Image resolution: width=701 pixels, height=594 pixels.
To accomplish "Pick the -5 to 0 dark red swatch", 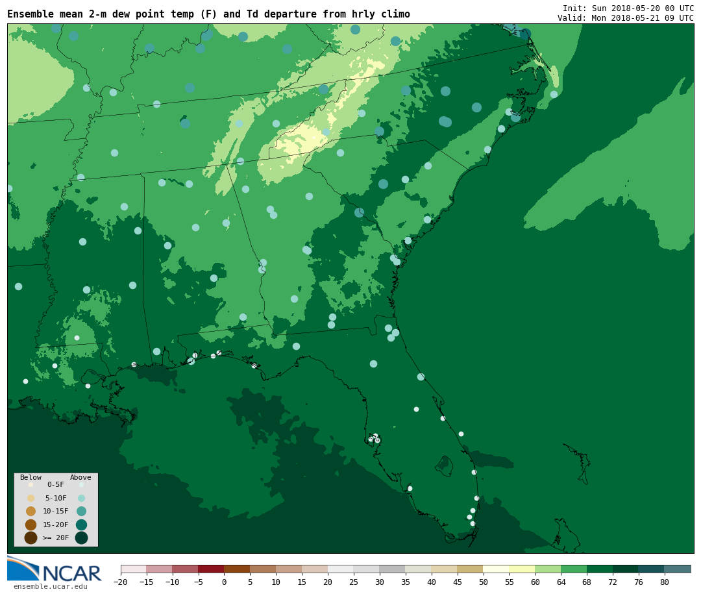I will 211,569.
